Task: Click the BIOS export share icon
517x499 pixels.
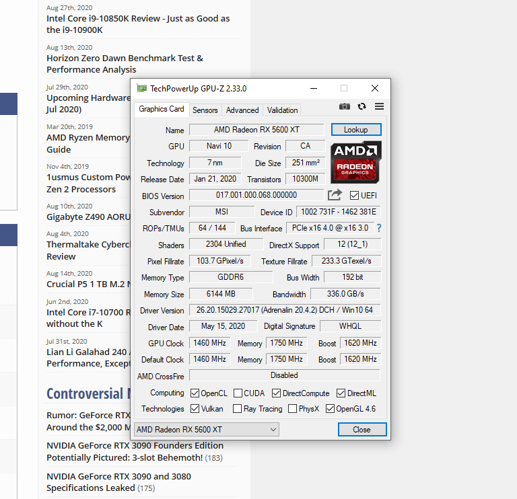Action: click(x=335, y=194)
